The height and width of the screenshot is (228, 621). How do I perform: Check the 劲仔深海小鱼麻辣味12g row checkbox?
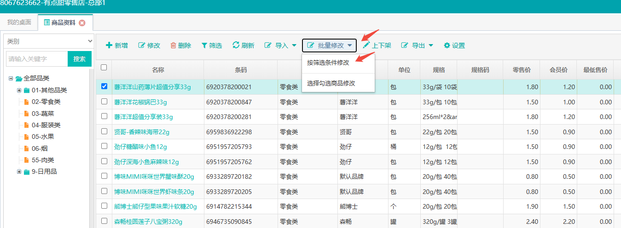tap(104, 161)
